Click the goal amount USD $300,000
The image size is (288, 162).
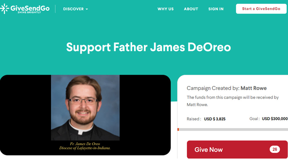click(275, 119)
